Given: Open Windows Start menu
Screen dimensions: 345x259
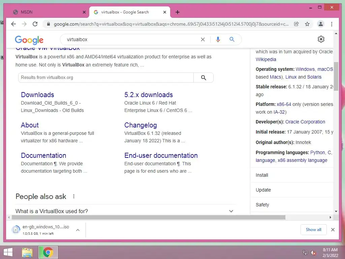Looking at the screenshot, I should point(8,252).
